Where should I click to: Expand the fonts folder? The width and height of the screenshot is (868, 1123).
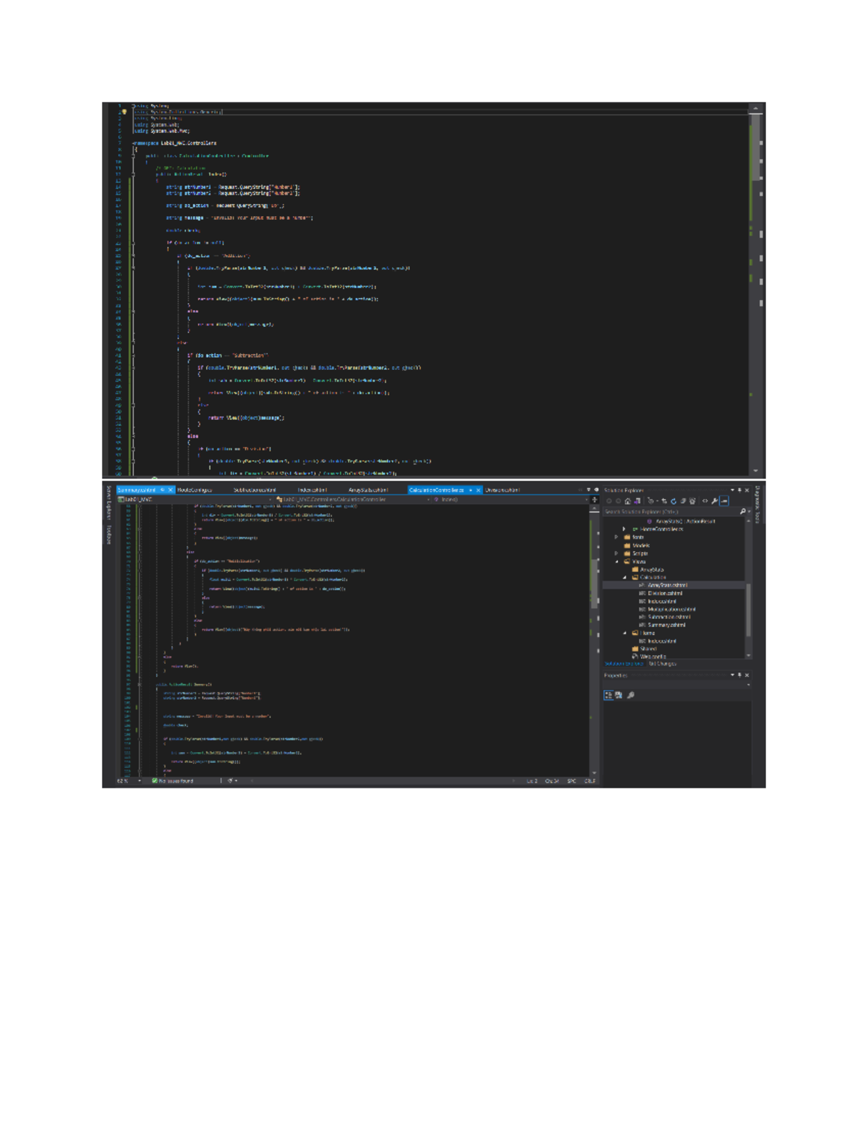pos(617,537)
